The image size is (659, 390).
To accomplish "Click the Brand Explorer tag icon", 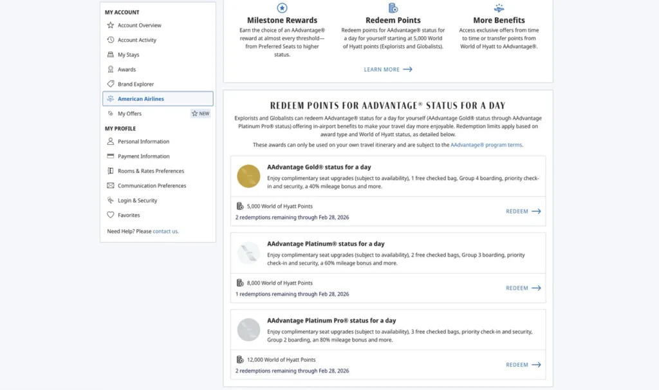I will coord(111,84).
